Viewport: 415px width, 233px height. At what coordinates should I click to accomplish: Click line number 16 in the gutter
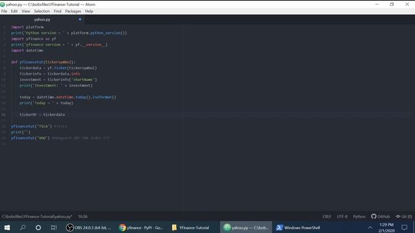point(3,115)
